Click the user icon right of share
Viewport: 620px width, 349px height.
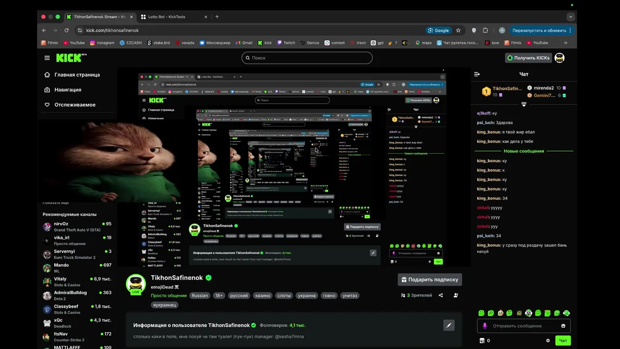click(456, 295)
